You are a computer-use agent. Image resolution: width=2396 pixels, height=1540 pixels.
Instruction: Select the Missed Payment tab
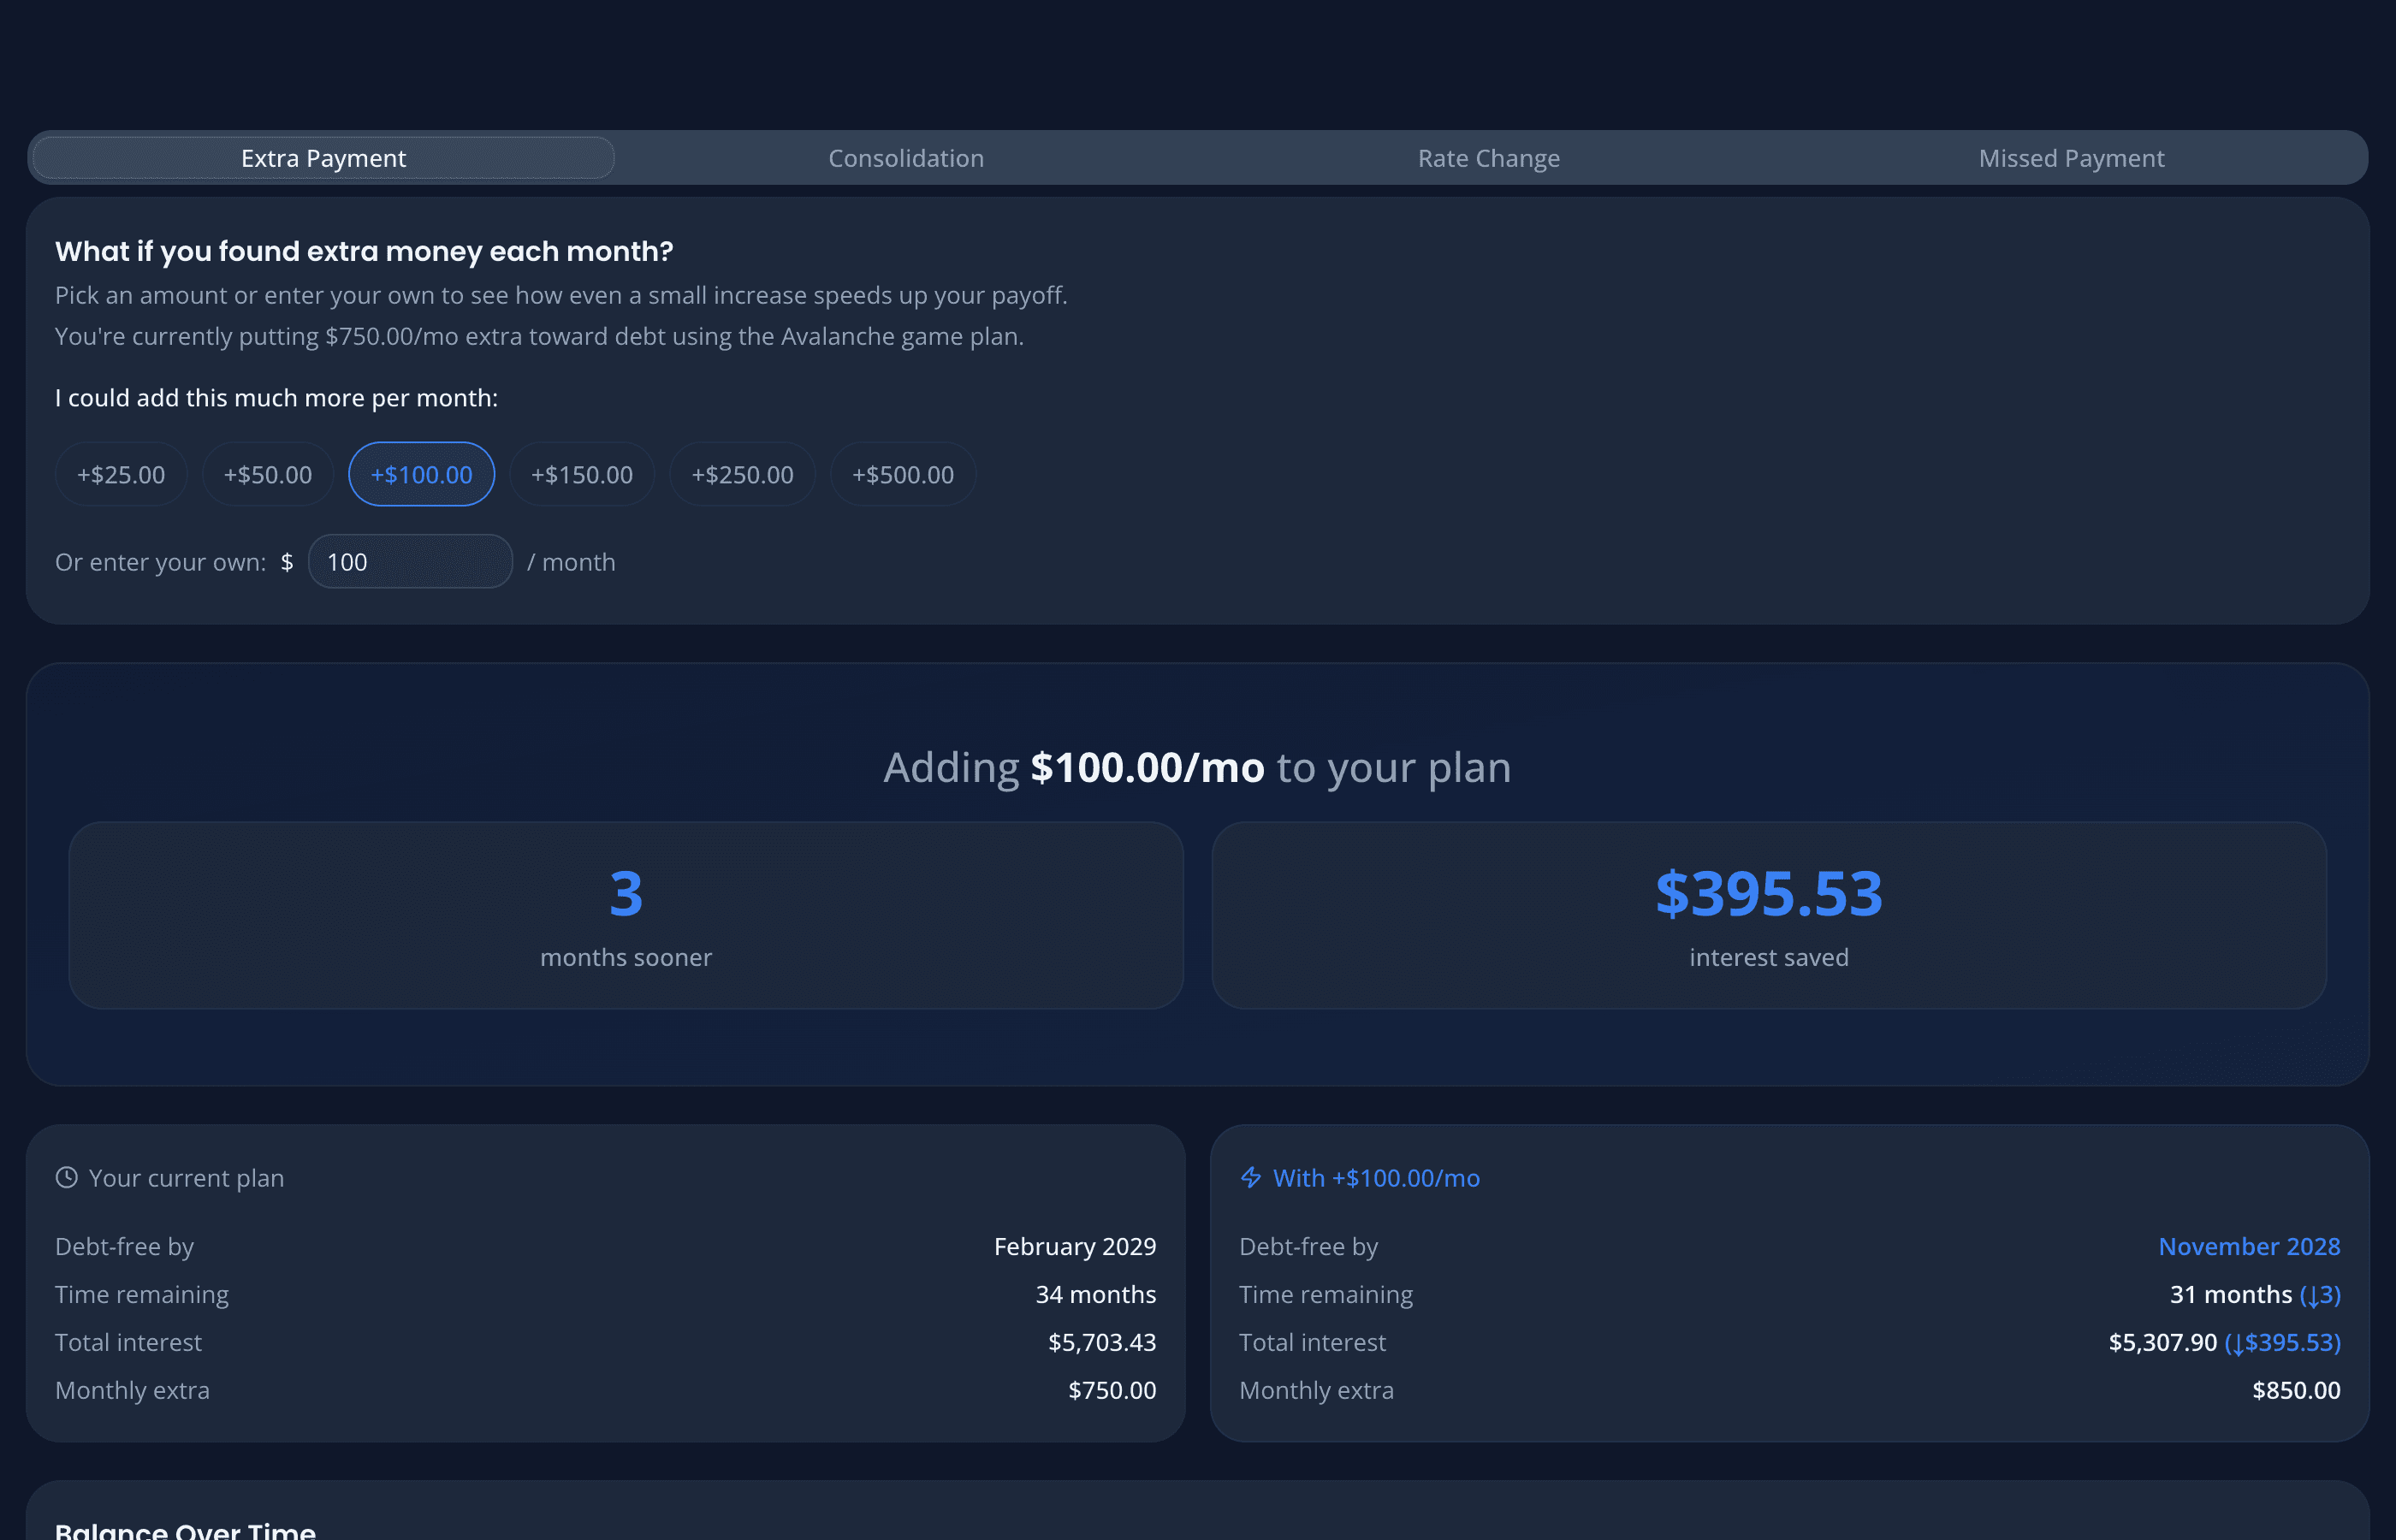(2071, 157)
